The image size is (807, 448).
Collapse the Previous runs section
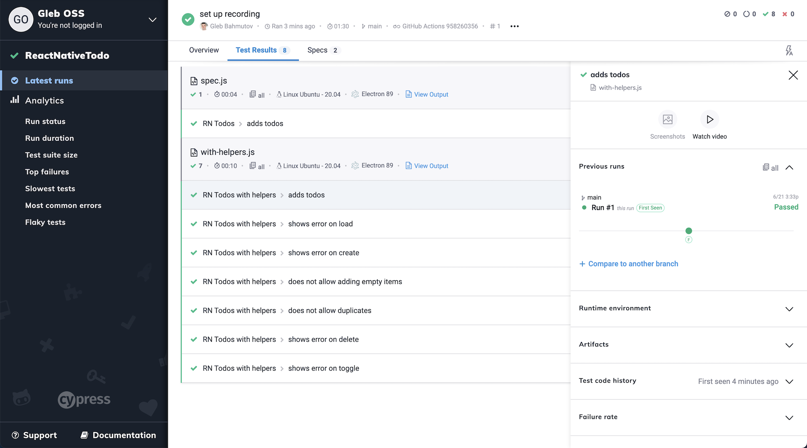click(790, 167)
